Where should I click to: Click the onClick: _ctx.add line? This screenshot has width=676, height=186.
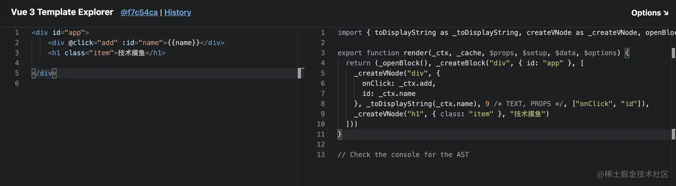(398, 84)
